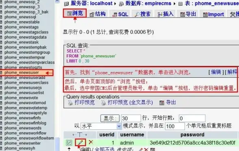
Task: Click the database icon beside empirecms
Action: 121,4
